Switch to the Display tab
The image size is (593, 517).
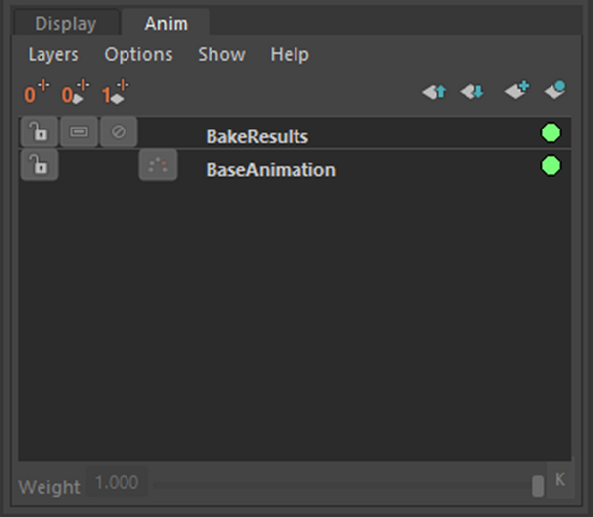click(x=65, y=24)
